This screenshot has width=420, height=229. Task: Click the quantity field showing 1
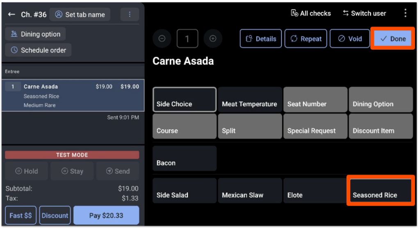(187, 39)
